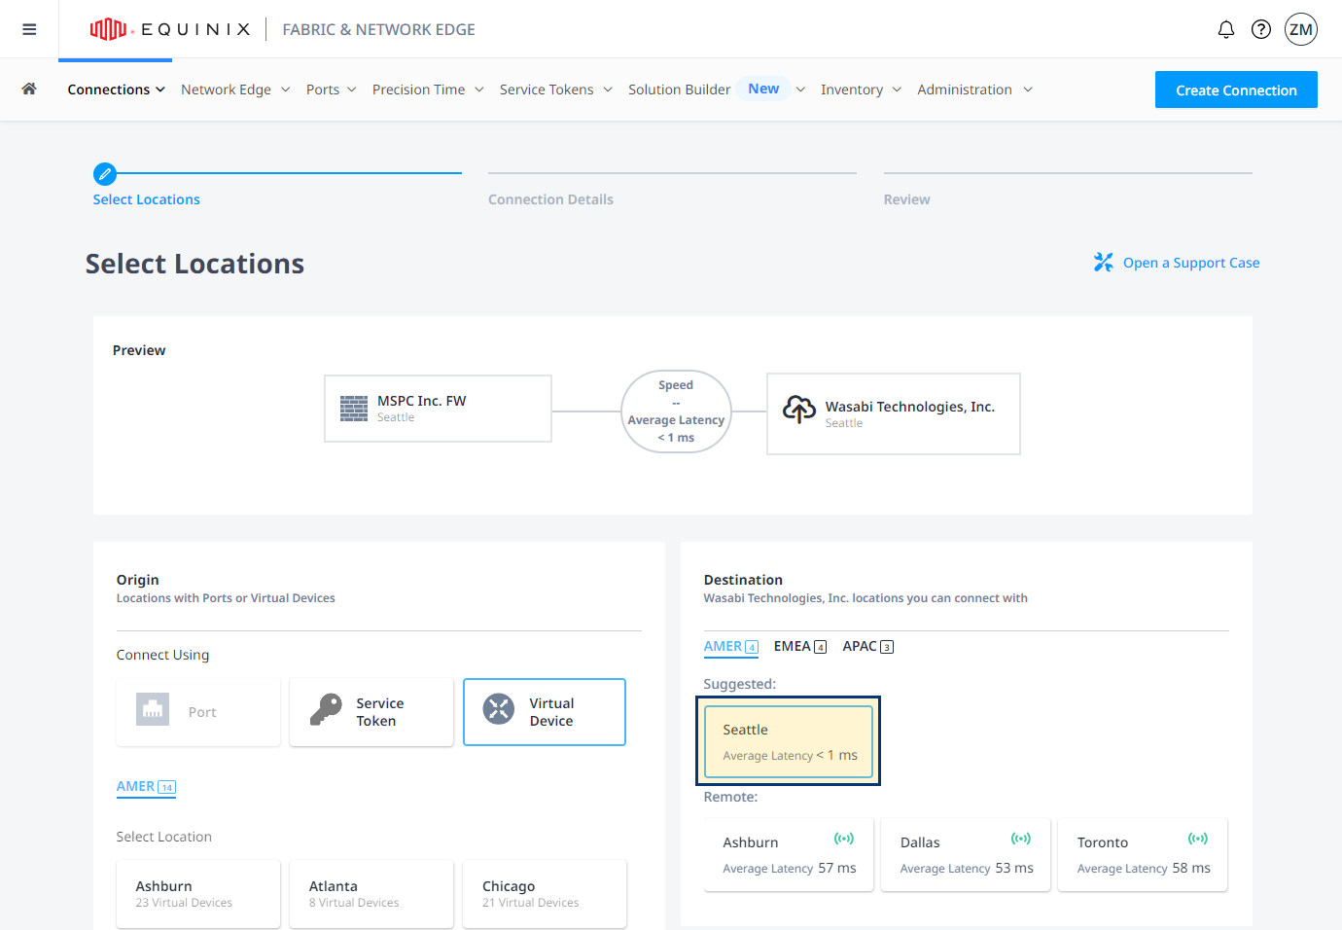Switch to EMEA region tab
The image size is (1342, 930).
pyautogui.click(x=800, y=647)
